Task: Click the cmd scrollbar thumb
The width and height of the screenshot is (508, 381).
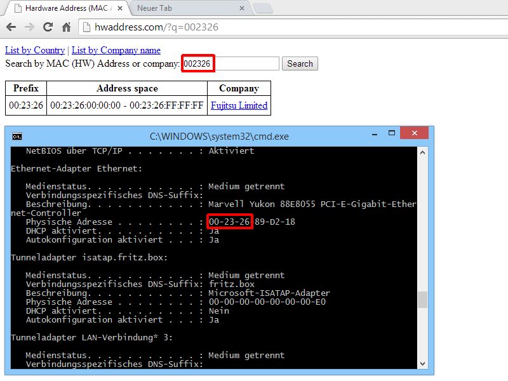Action: click(x=422, y=300)
